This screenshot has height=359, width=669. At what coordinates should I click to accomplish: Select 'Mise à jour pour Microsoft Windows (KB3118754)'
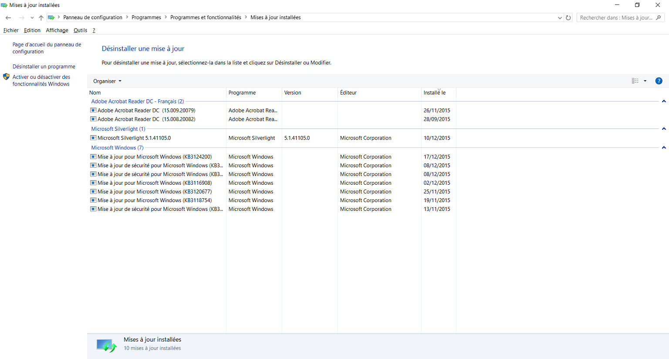pyautogui.click(x=155, y=200)
